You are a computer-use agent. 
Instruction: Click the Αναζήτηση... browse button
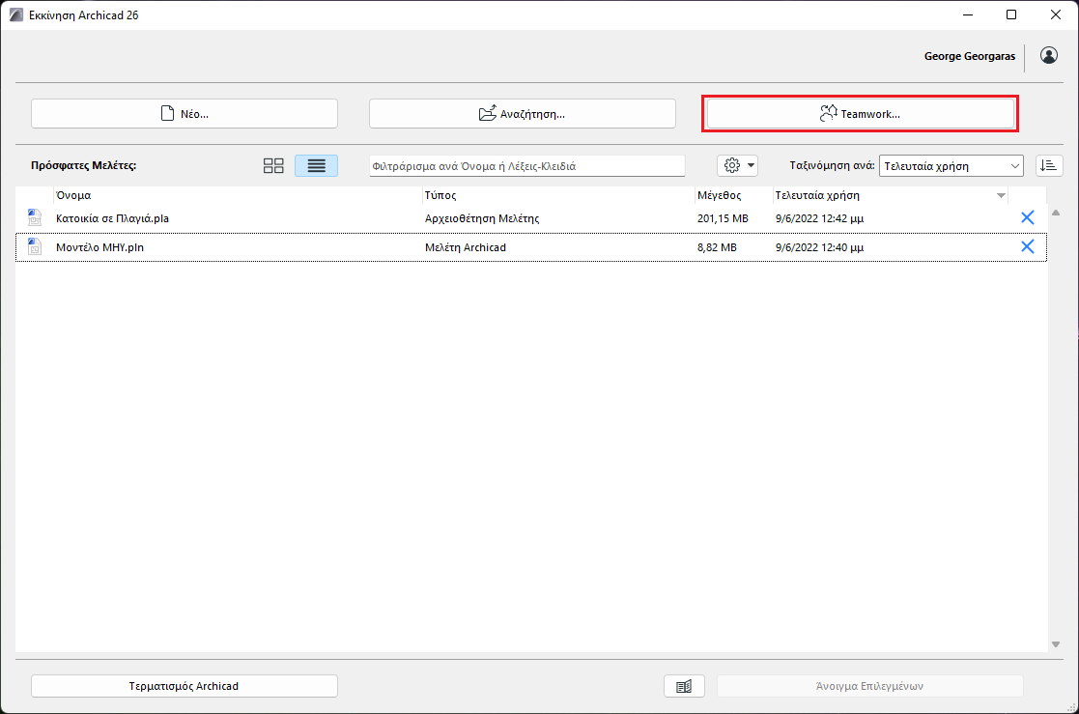pyautogui.click(x=523, y=114)
